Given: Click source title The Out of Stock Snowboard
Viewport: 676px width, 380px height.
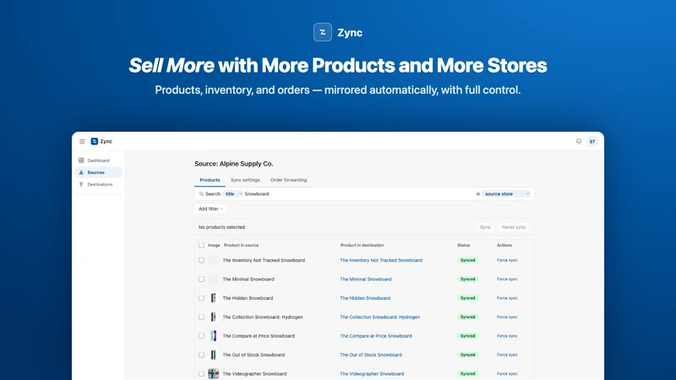Looking at the screenshot, I should [x=253, y=355].
